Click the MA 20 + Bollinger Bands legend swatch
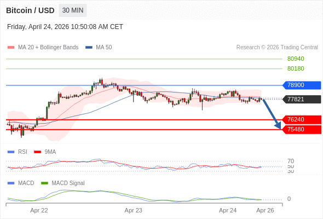The height and width of the screenshot is (219, 323). (x=11, y=48)
